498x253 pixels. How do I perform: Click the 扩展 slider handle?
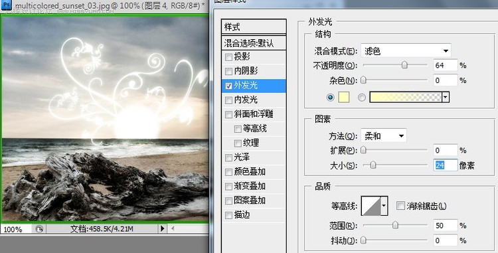pos(364,150)
